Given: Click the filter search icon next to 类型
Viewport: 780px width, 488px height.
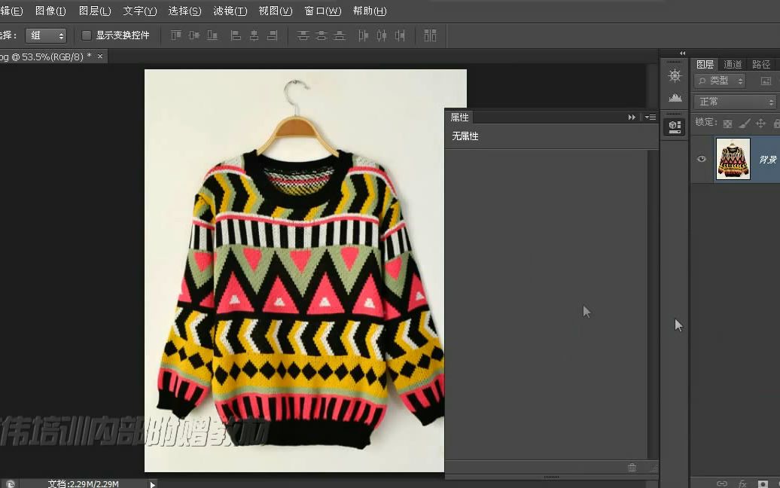Looking at the screenshot, I should (702, 81).
